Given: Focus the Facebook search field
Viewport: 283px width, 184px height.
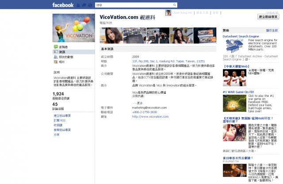Looking at the screenshot, I should (x=134, y=5).
